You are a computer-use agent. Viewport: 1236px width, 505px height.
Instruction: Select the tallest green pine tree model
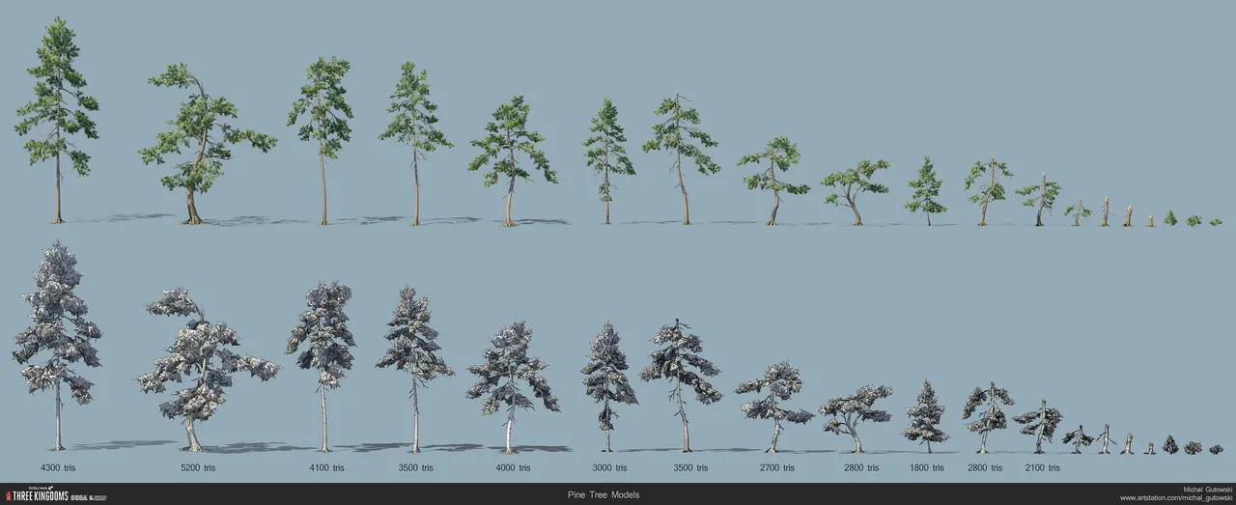pyautogui.click(x=56, y=120)
